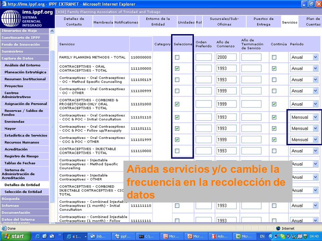Screen dimensions: 322x241
Task: Open Período dropdown for service 111100999
Action: click(x=304, y=91)
